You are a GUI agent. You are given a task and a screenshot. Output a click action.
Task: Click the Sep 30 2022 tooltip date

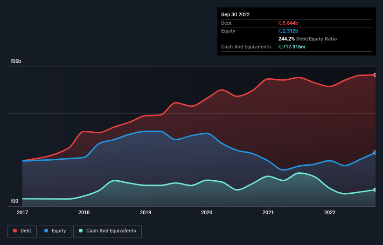[x=235, y=14]
